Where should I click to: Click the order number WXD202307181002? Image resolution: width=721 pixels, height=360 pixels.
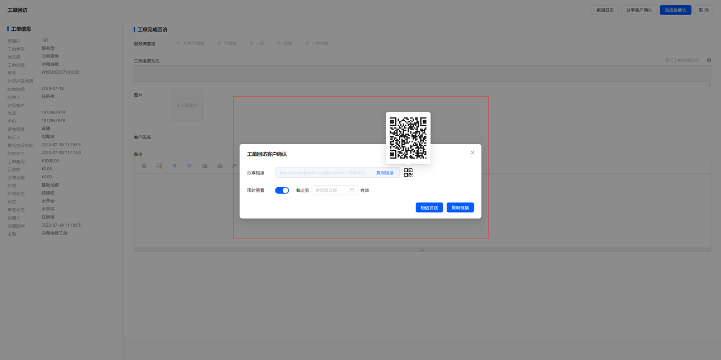point(60,72)
